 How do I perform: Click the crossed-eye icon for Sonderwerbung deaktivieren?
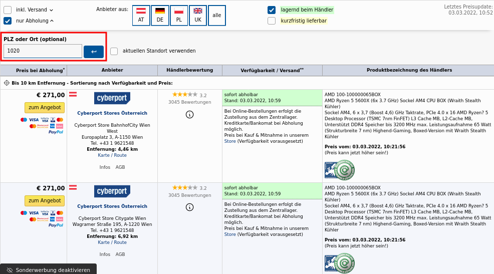tap(10, 270)
